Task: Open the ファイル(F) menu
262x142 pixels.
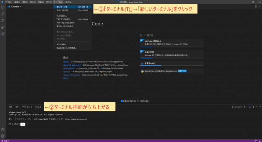Action: point(9,2)
